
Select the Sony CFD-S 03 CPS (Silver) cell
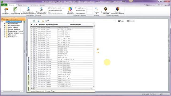pyautogui.click(x=75, y=29)
